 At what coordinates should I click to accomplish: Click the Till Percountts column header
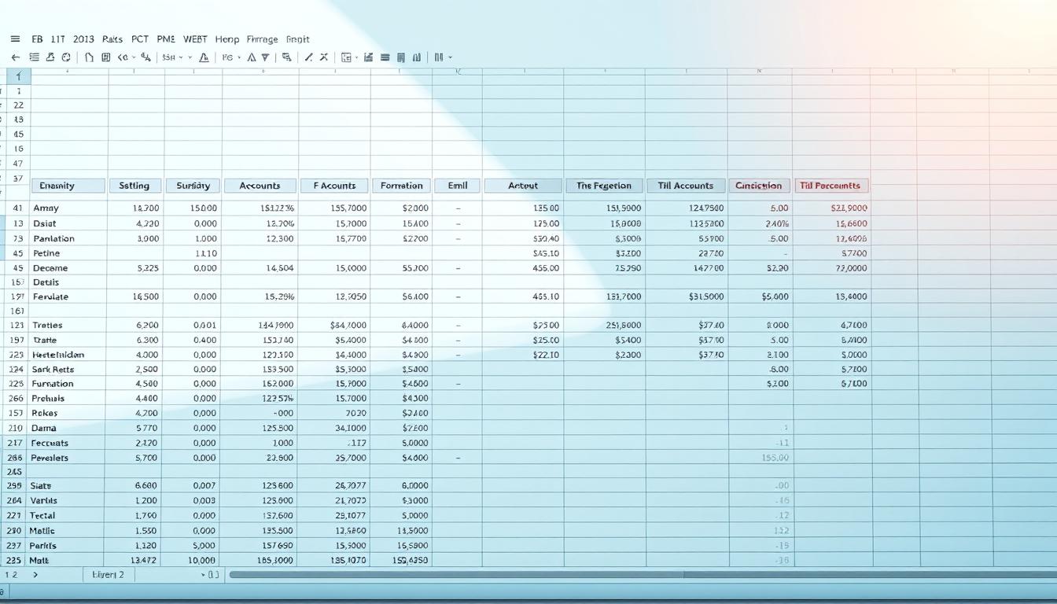(x=831, y=186)
